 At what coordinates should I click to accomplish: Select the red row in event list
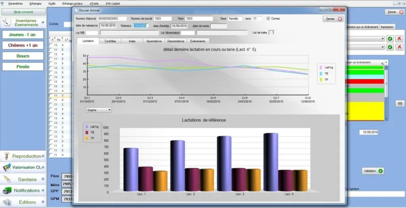365,82
